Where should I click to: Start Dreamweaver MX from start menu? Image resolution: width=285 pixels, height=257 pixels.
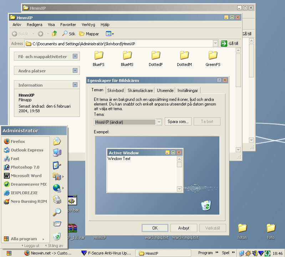(25, 184)
